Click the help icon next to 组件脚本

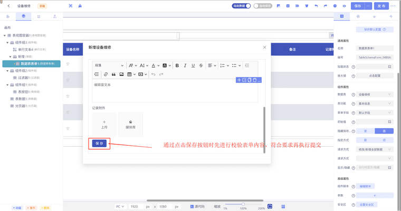tap(353, 186)
